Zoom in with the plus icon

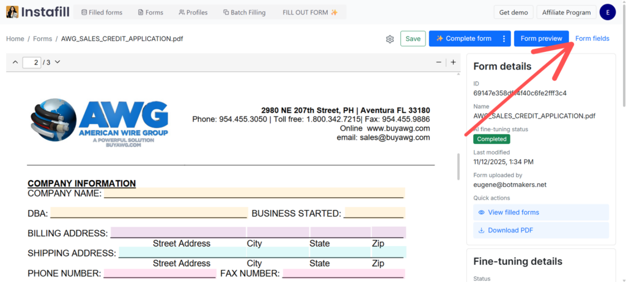(453, 62)
